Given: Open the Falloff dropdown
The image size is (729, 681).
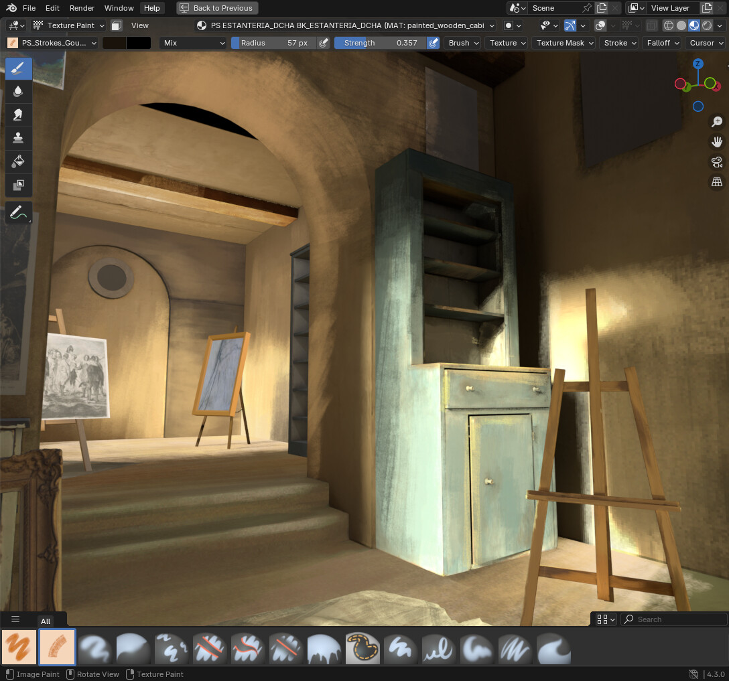Looking at the screenshot, I should [662, 42].
